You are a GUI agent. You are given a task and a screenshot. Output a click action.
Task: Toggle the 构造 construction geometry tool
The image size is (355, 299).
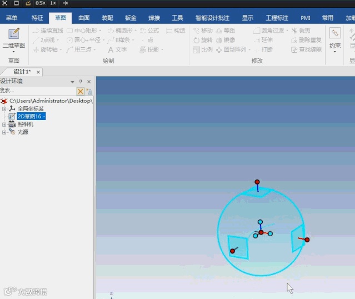coord(176,31)
